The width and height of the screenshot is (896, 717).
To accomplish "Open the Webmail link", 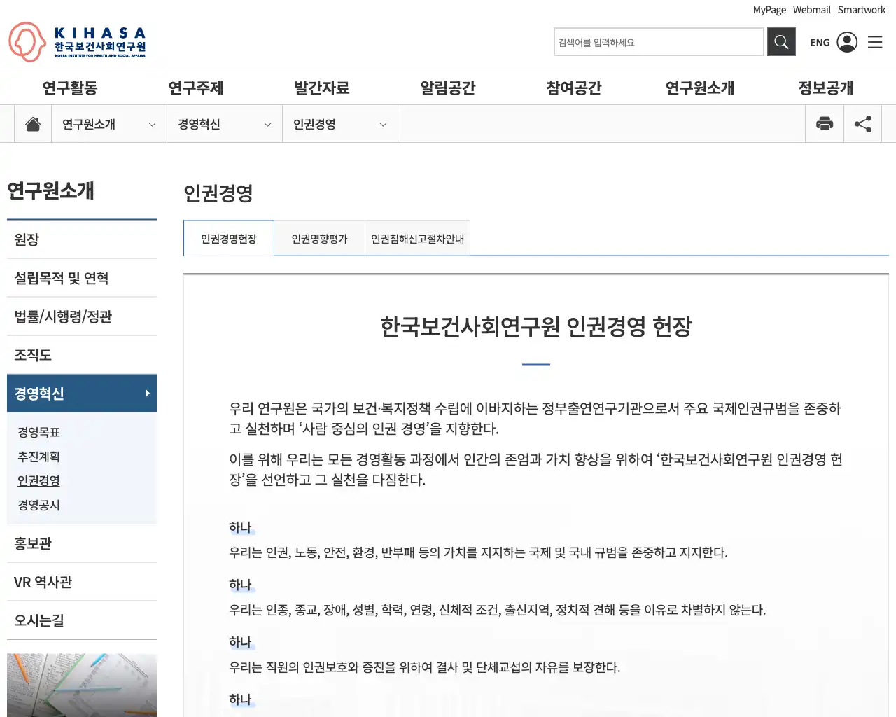I will click(x=811, y=10).
